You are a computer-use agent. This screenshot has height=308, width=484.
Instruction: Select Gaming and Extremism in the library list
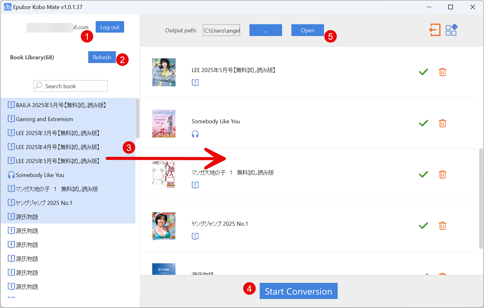[x=44, y=119]
